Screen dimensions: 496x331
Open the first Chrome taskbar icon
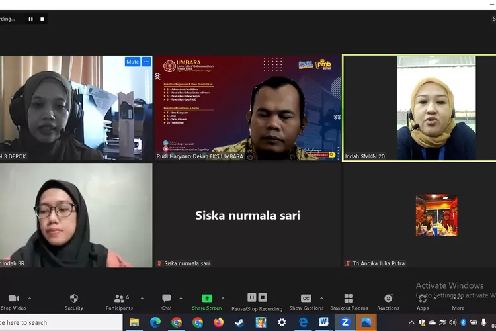tap(177, 322)
